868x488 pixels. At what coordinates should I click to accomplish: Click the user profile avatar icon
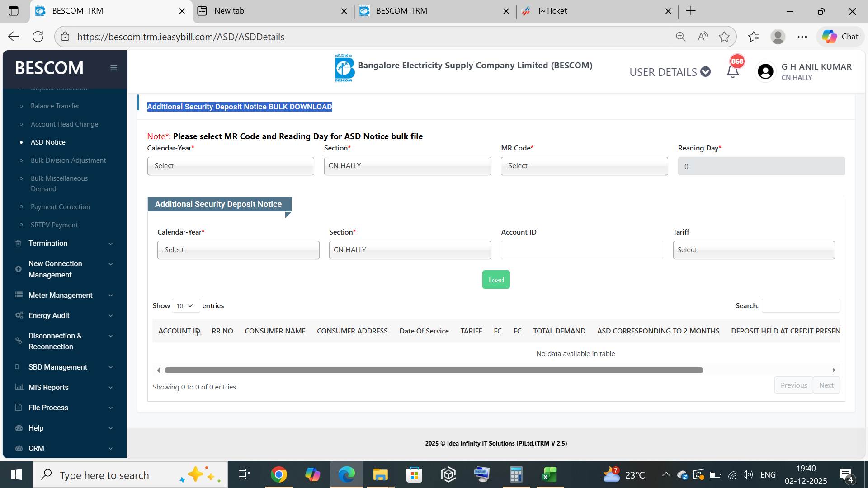(x=765, y=71)
